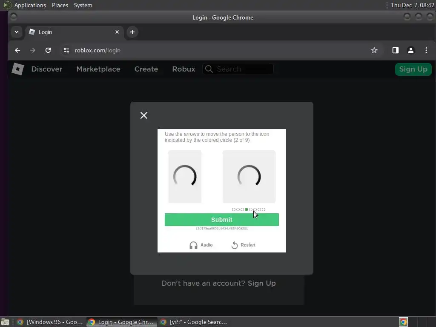Reload the page
The image size is (436, 327).
coord(48,50)
